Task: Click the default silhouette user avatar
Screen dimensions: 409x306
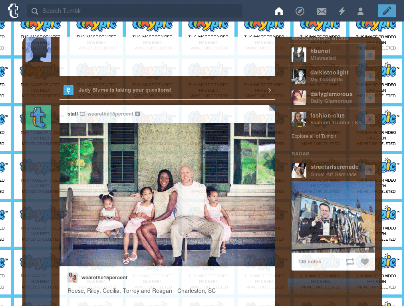Action: [38, 49]
